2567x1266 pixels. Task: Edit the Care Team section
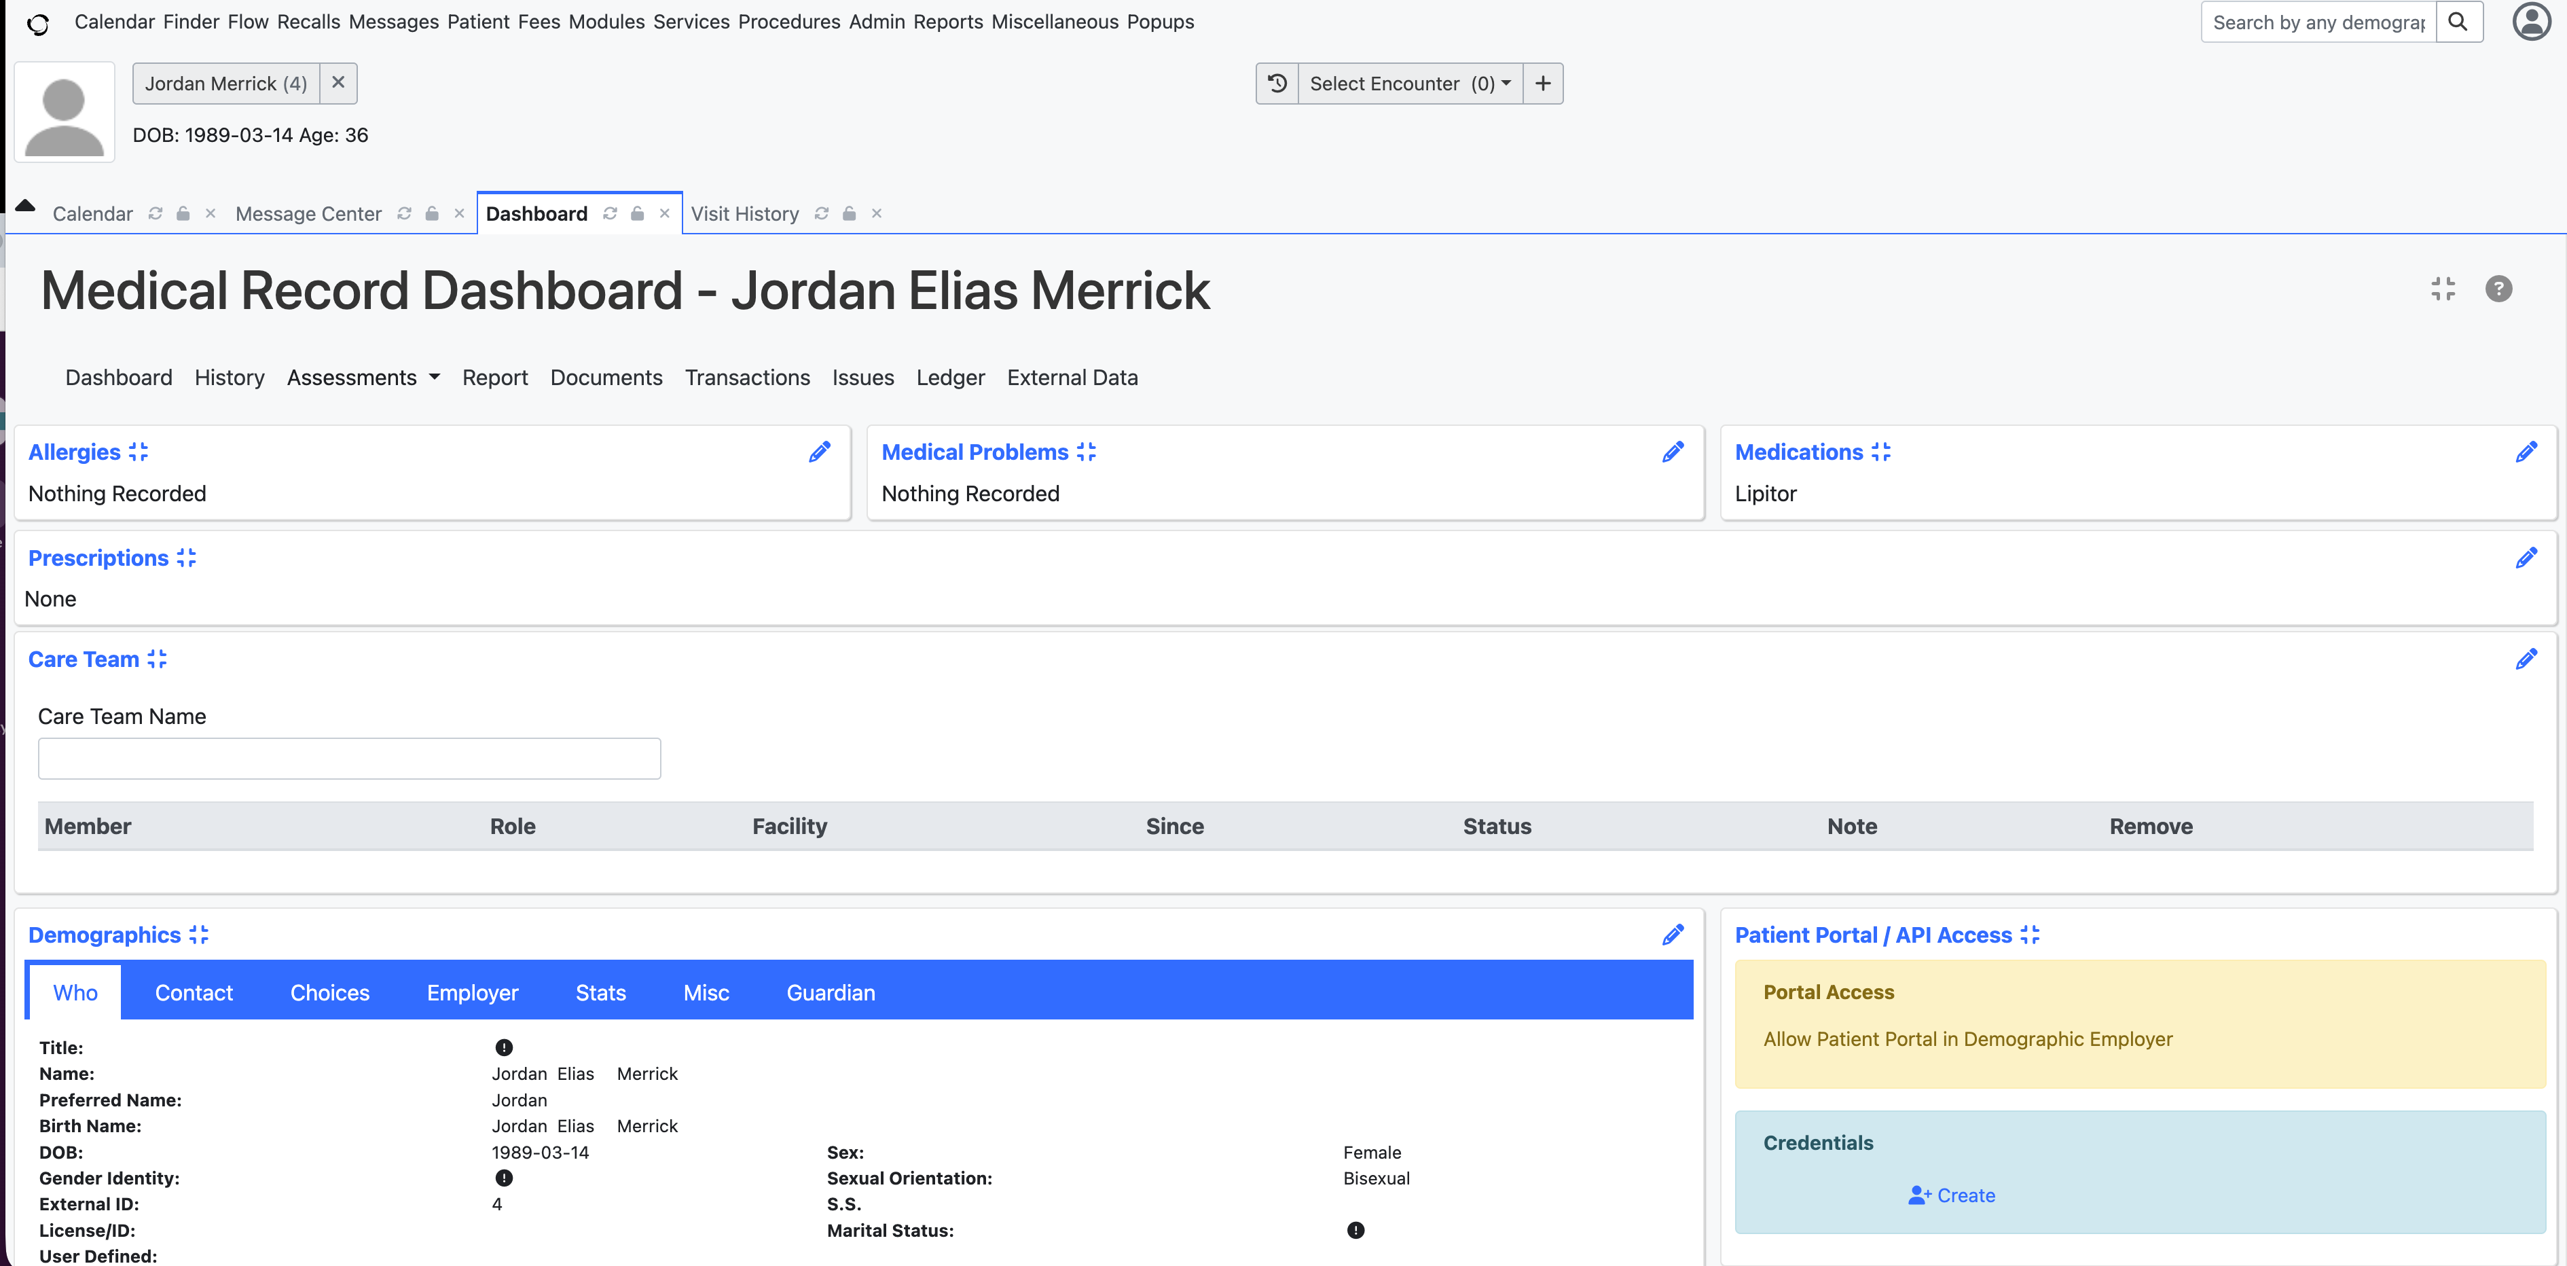[2528, 659]
